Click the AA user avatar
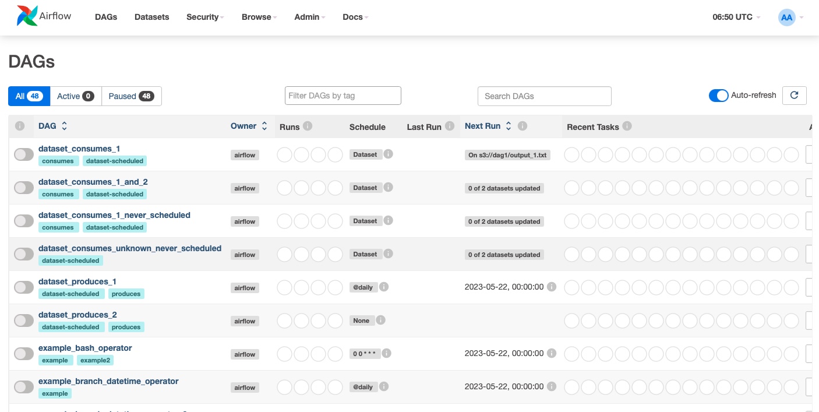 pyautogui.click(x=786, y=17)
